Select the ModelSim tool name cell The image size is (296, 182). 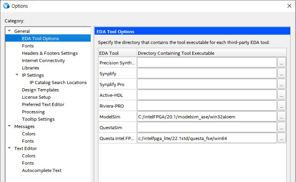pyautogui.click(x=117, y=117)
